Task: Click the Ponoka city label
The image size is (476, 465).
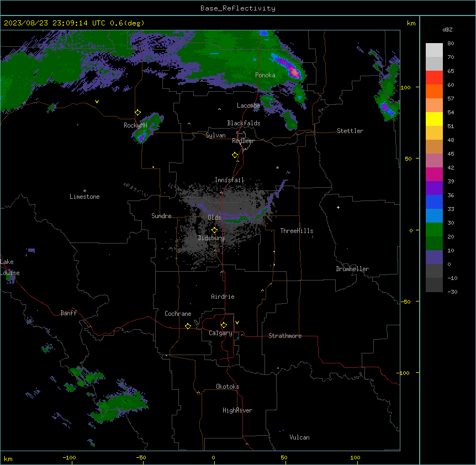Action: pos(265,75)
